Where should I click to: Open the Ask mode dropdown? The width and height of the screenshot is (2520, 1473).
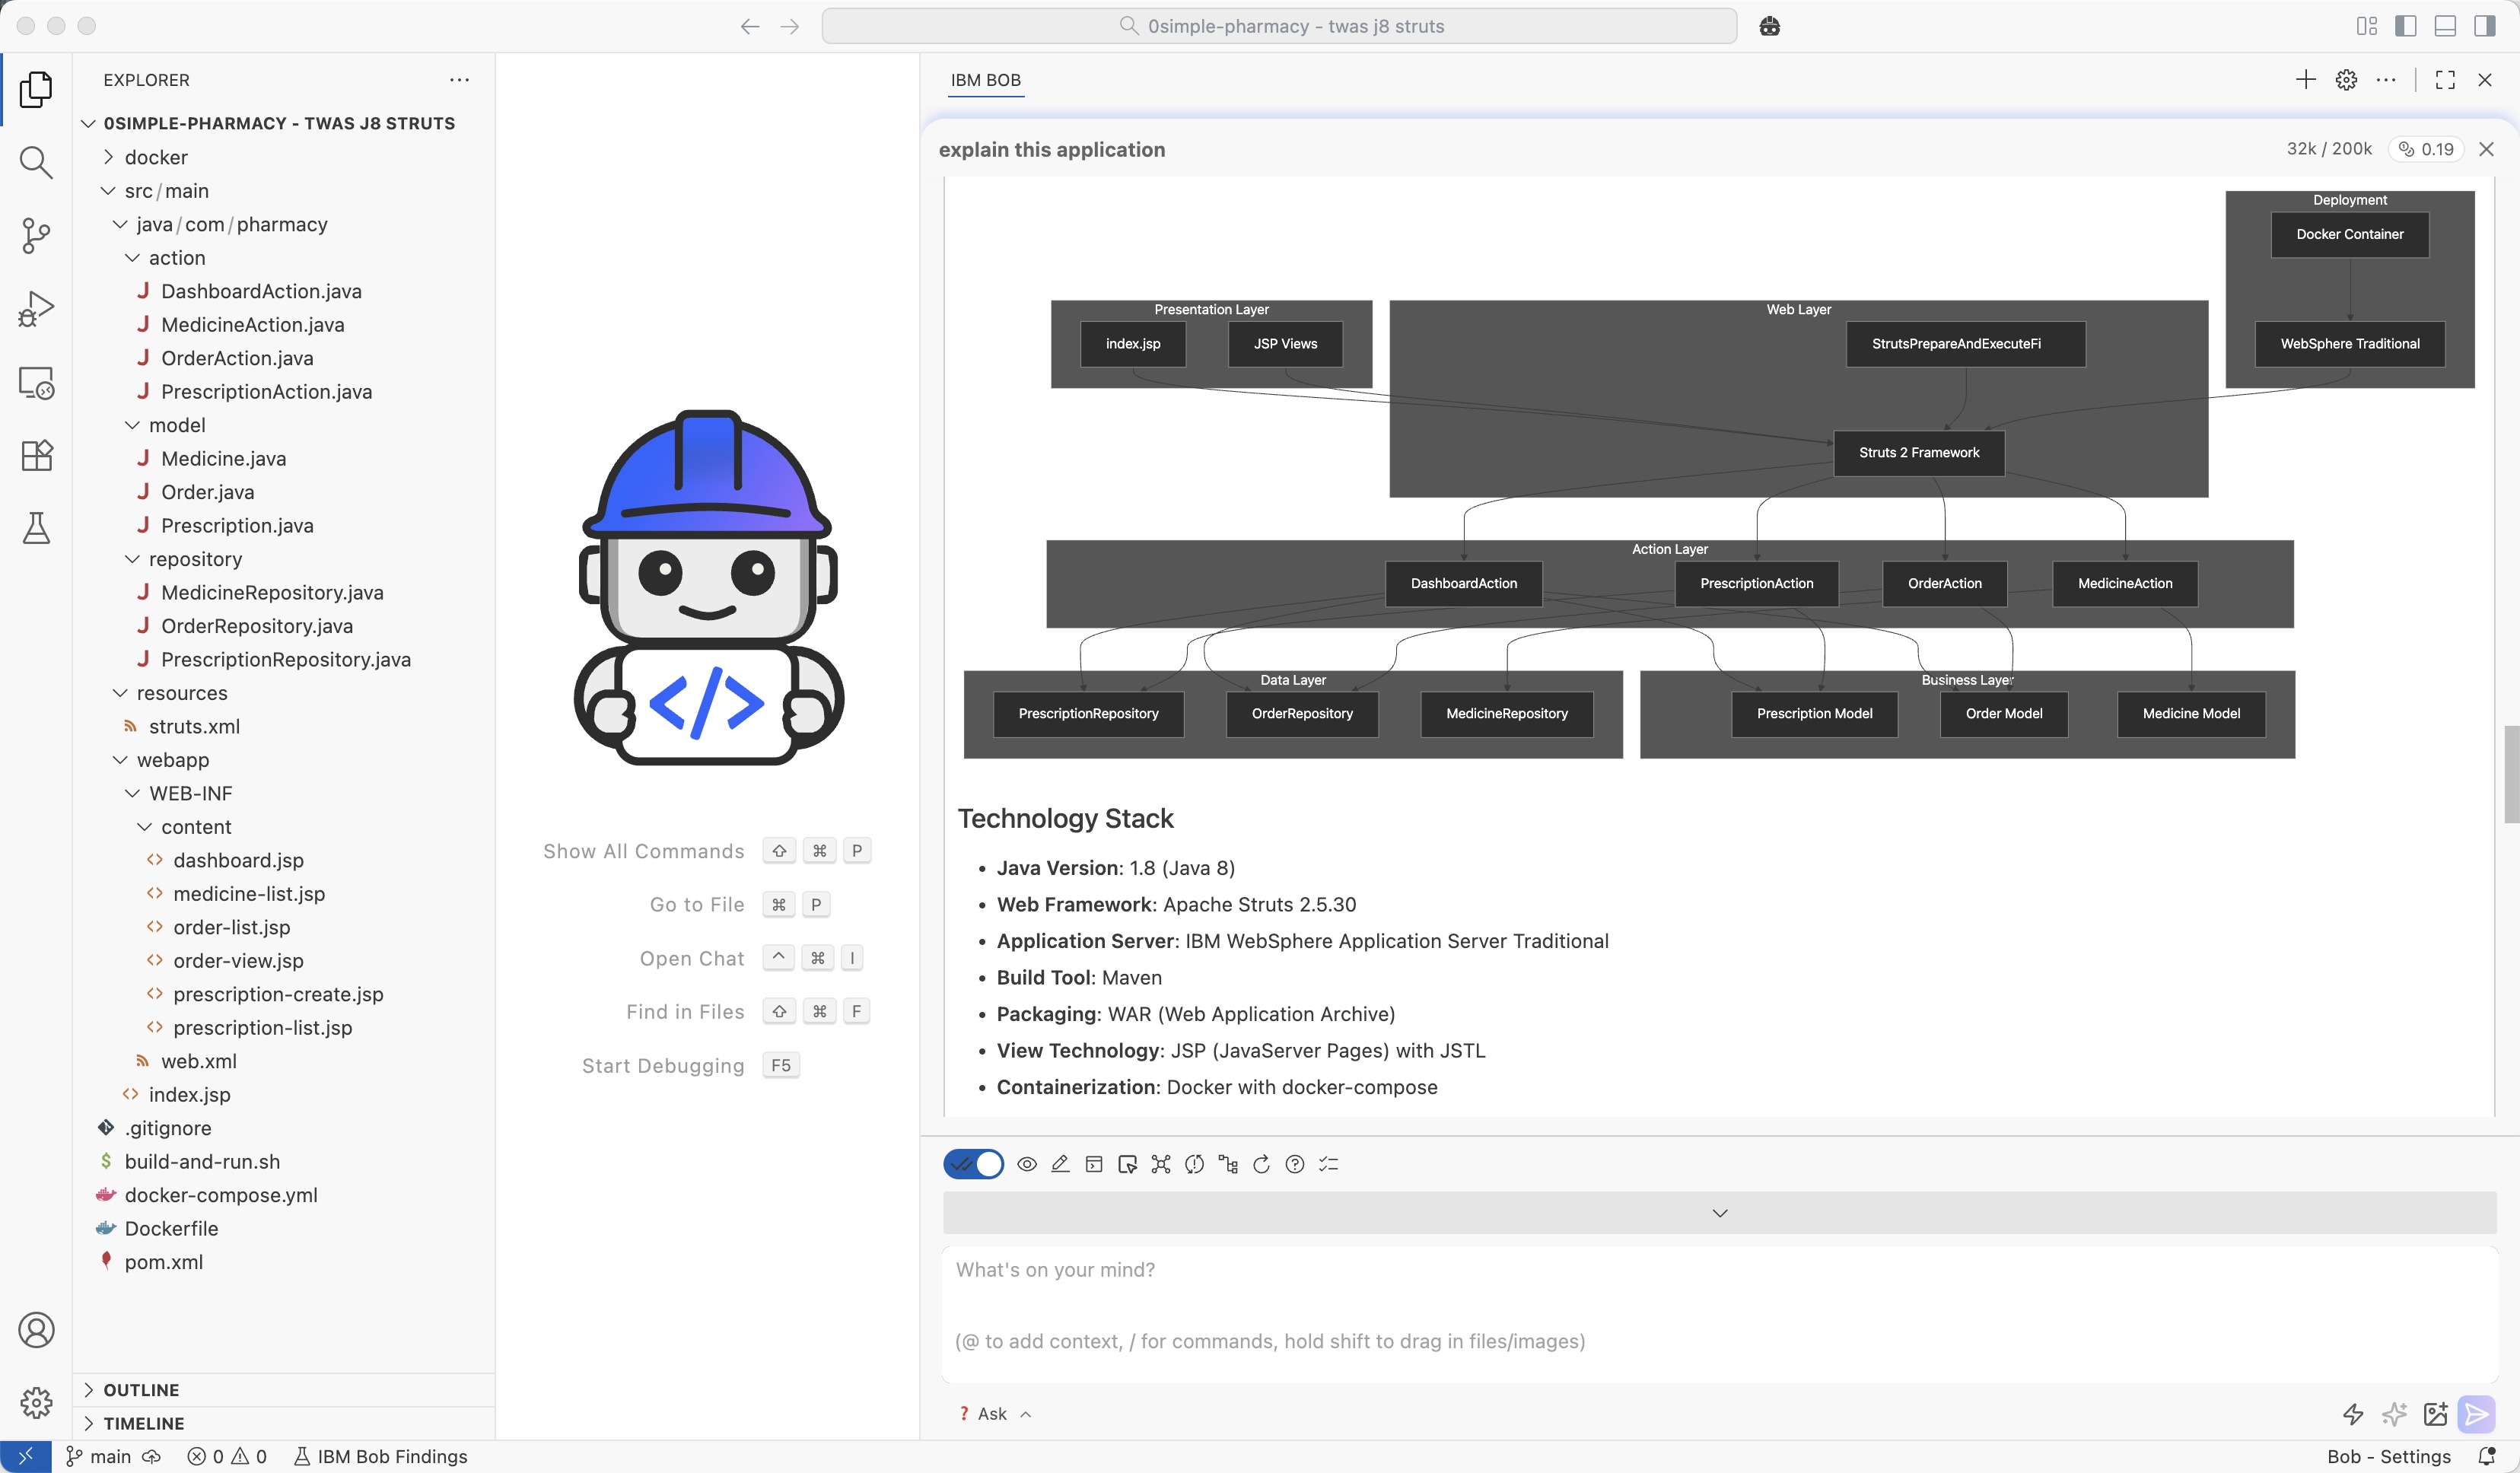click(994, 1414)
